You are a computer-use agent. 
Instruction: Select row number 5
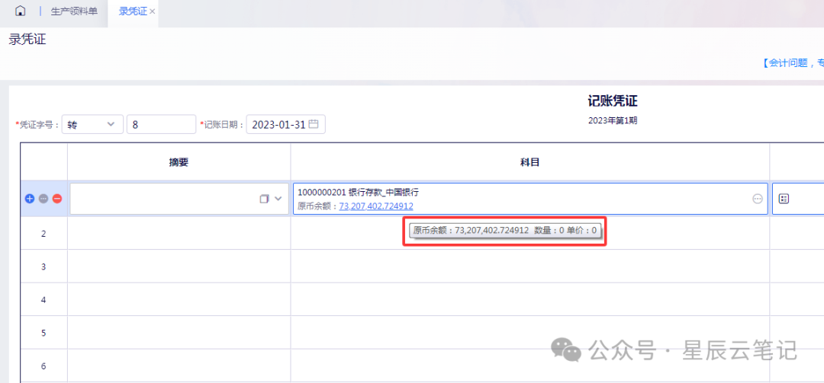43,333
